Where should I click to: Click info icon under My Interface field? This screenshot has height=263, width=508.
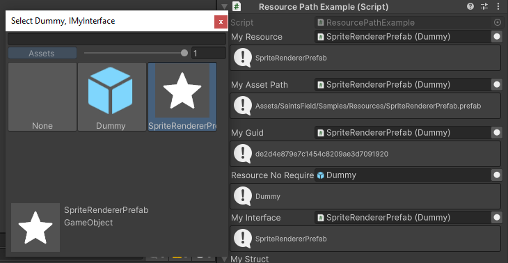[243, 239]
